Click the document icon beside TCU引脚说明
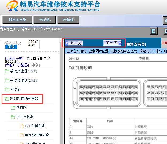 [x=22, y=126]
